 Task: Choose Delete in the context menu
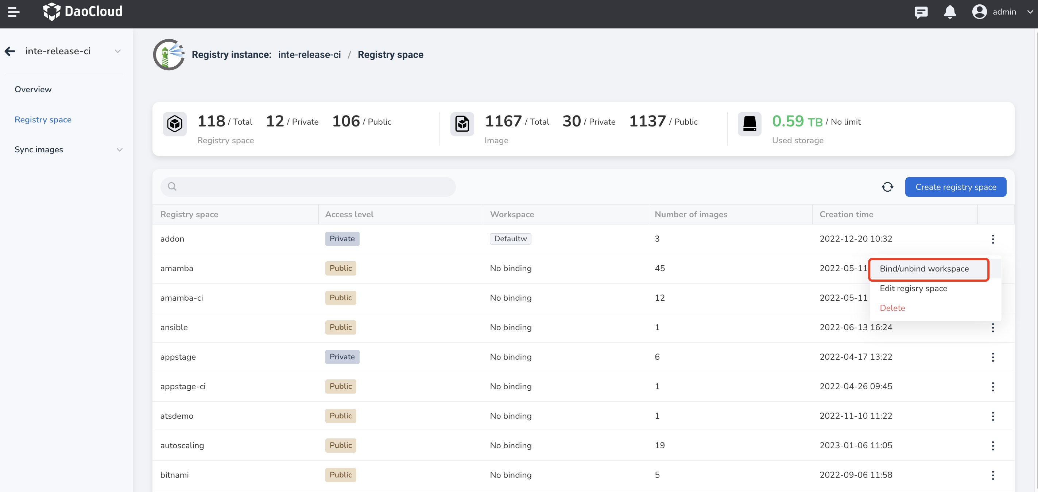[935, 308]
